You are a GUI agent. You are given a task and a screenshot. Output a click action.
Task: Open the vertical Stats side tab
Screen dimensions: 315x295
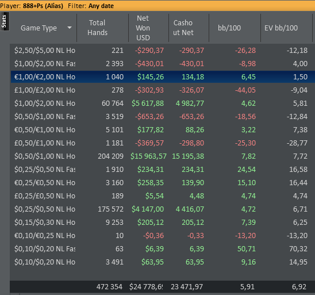(4, 21)
